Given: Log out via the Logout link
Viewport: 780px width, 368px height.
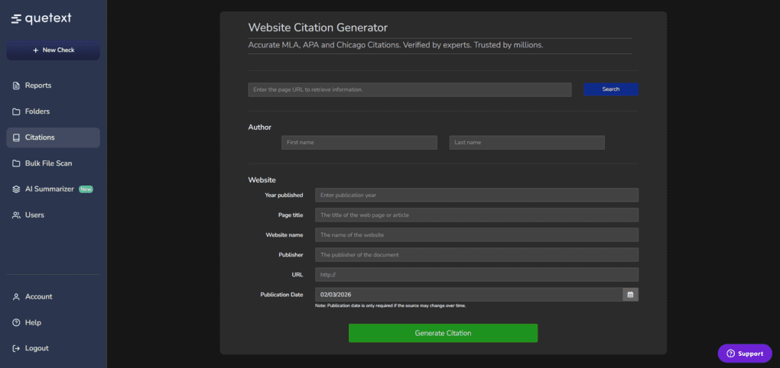Looking at the screenshot, I should [54, 348].
